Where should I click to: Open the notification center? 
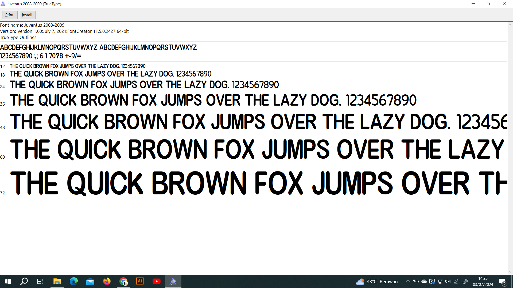(x=502, y=281)
